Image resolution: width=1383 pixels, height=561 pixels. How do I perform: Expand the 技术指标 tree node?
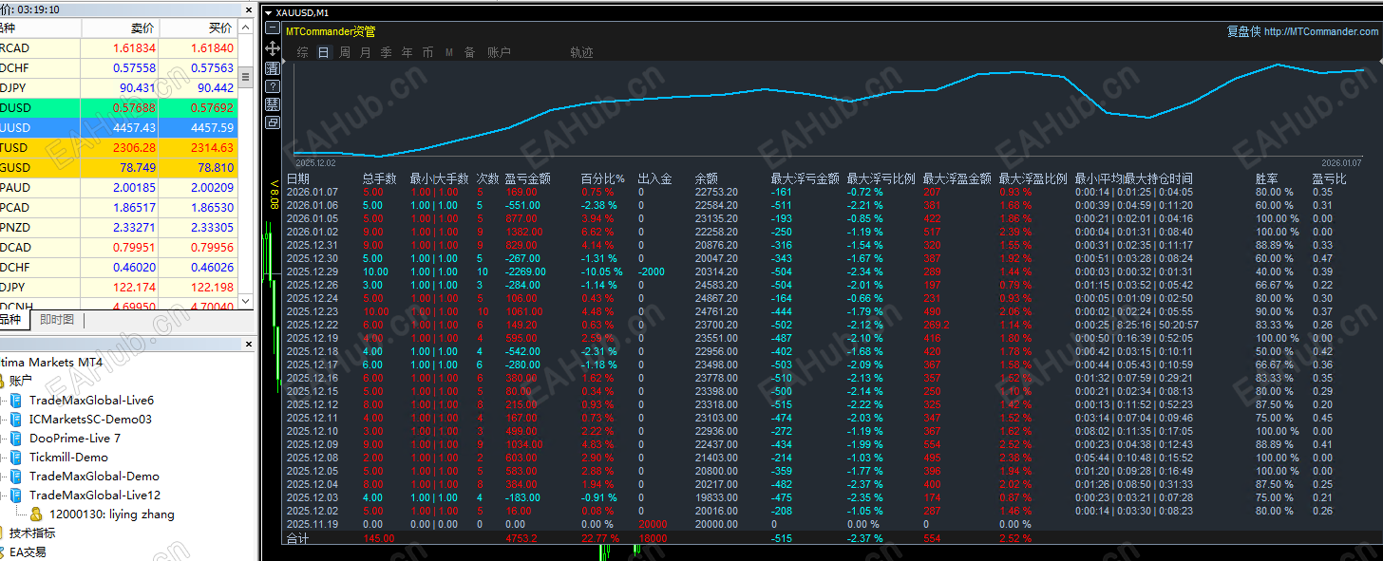pyautogui.click(x=33, y=533)
